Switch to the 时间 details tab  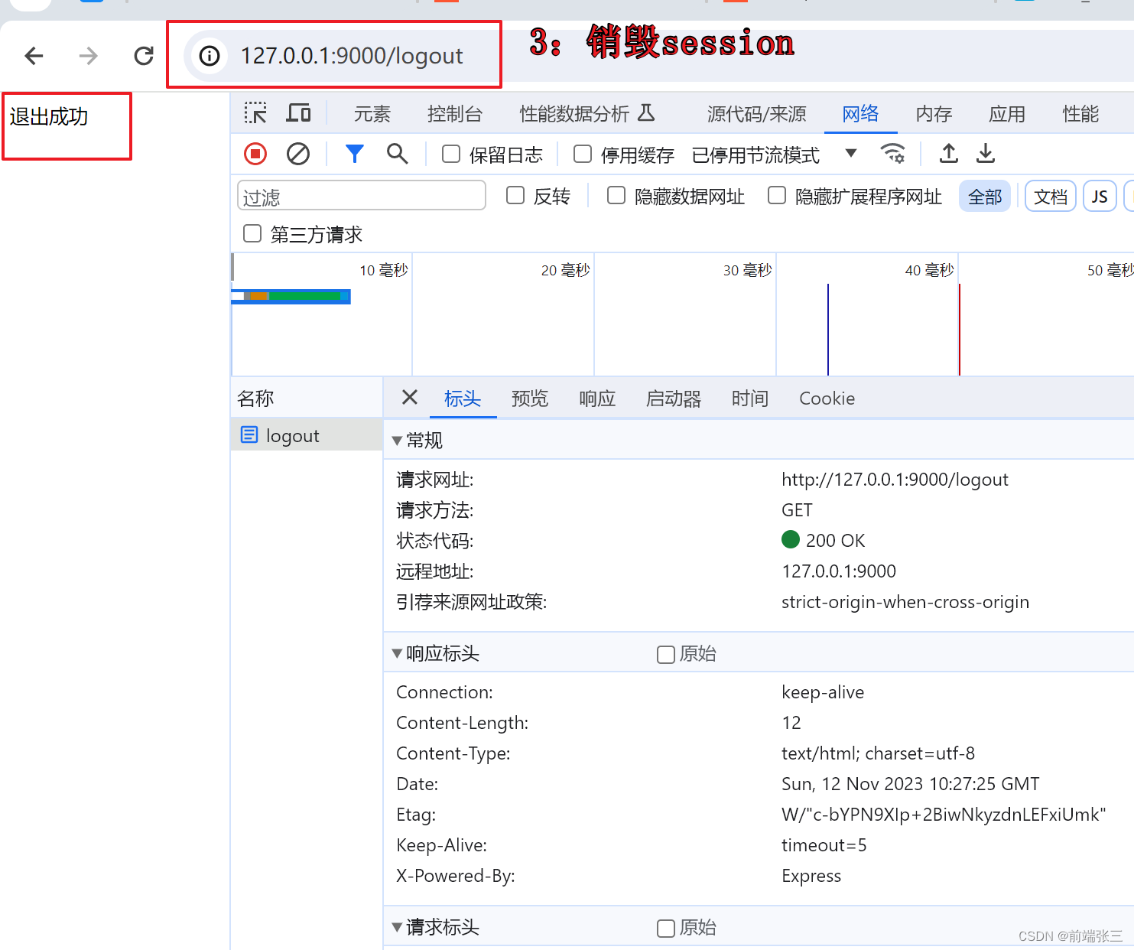[750, 399]
